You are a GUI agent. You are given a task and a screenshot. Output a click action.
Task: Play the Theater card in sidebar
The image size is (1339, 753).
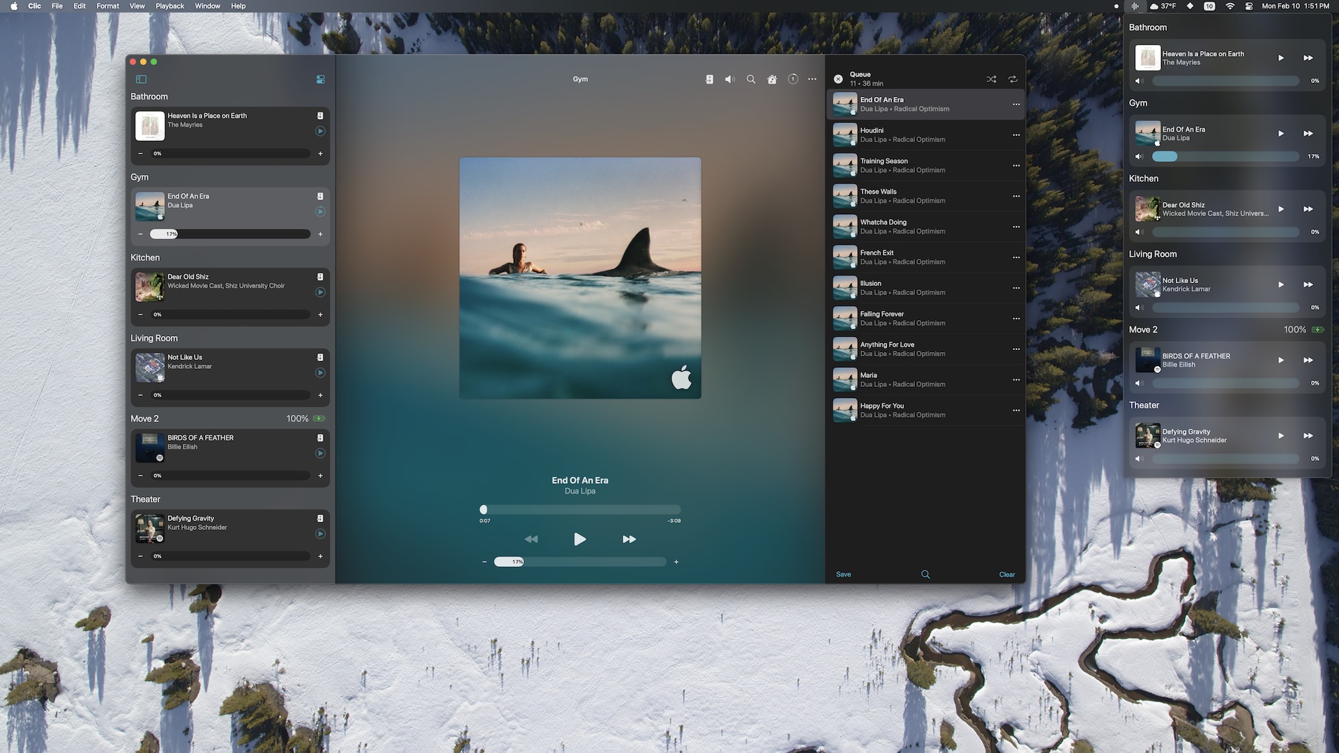[x=320, y=534]
